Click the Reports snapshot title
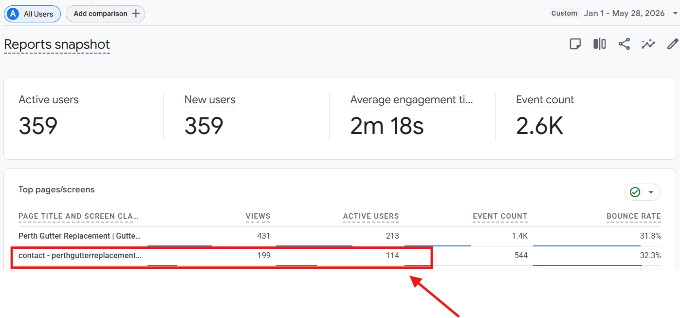 coord(57,44)
